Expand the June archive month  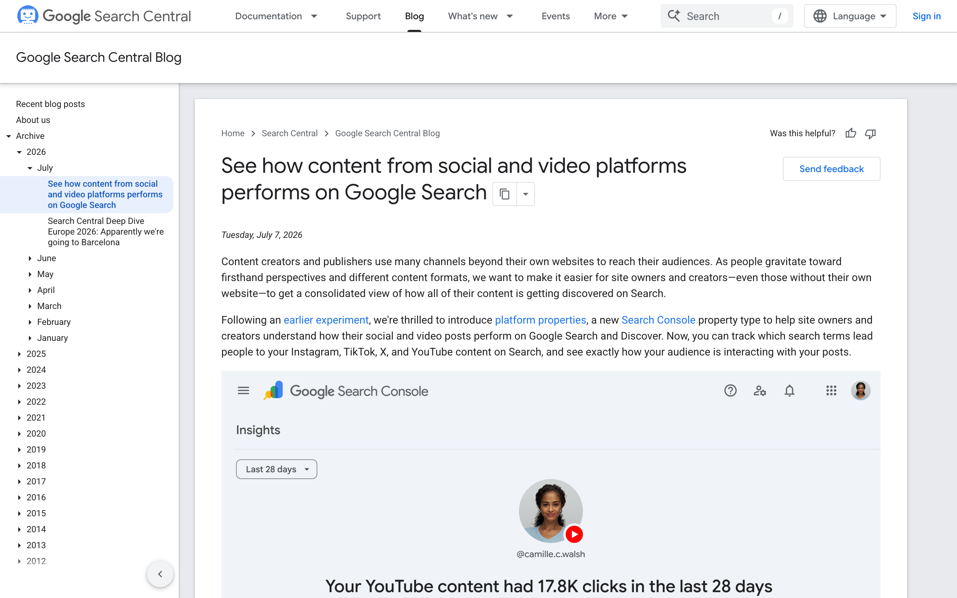click(x=30, y=258)
